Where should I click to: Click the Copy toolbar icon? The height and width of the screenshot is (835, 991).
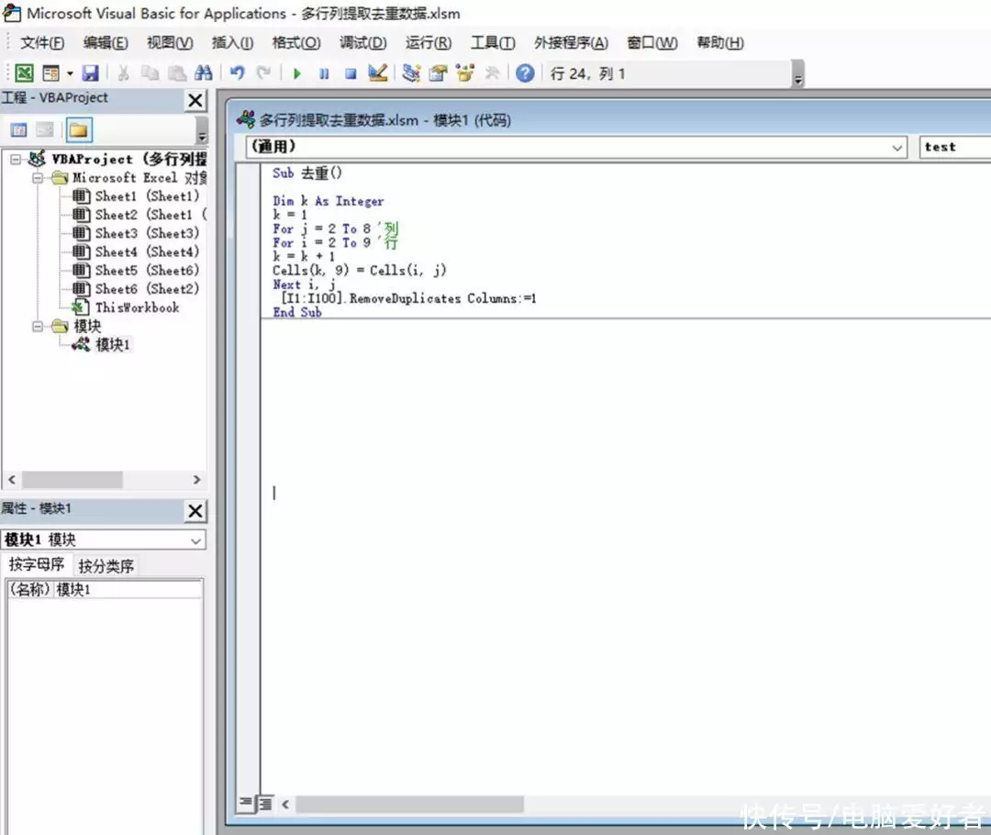(x=150, y=73)
